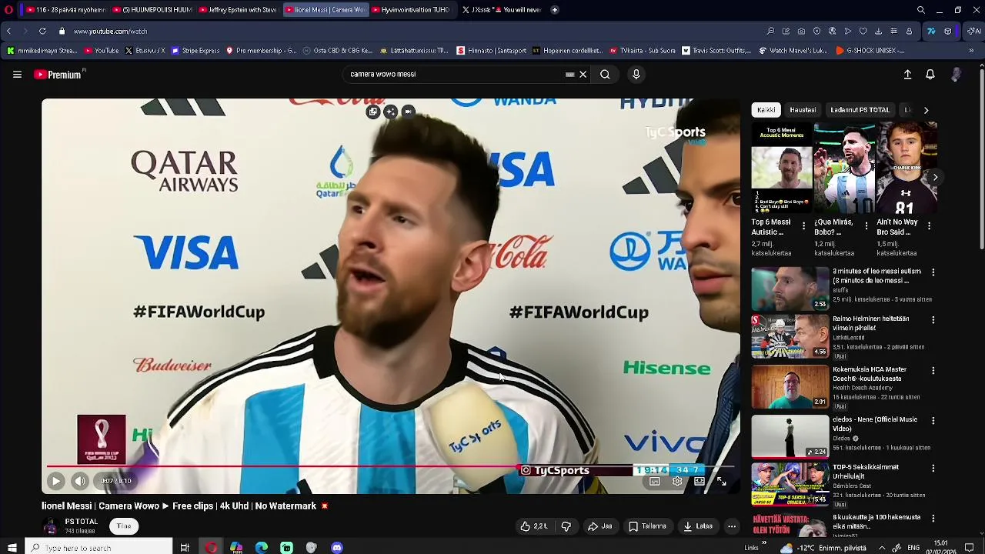Save video with the Tallenna button
This screenshot has width=985, height=554.
coord(647,526)
